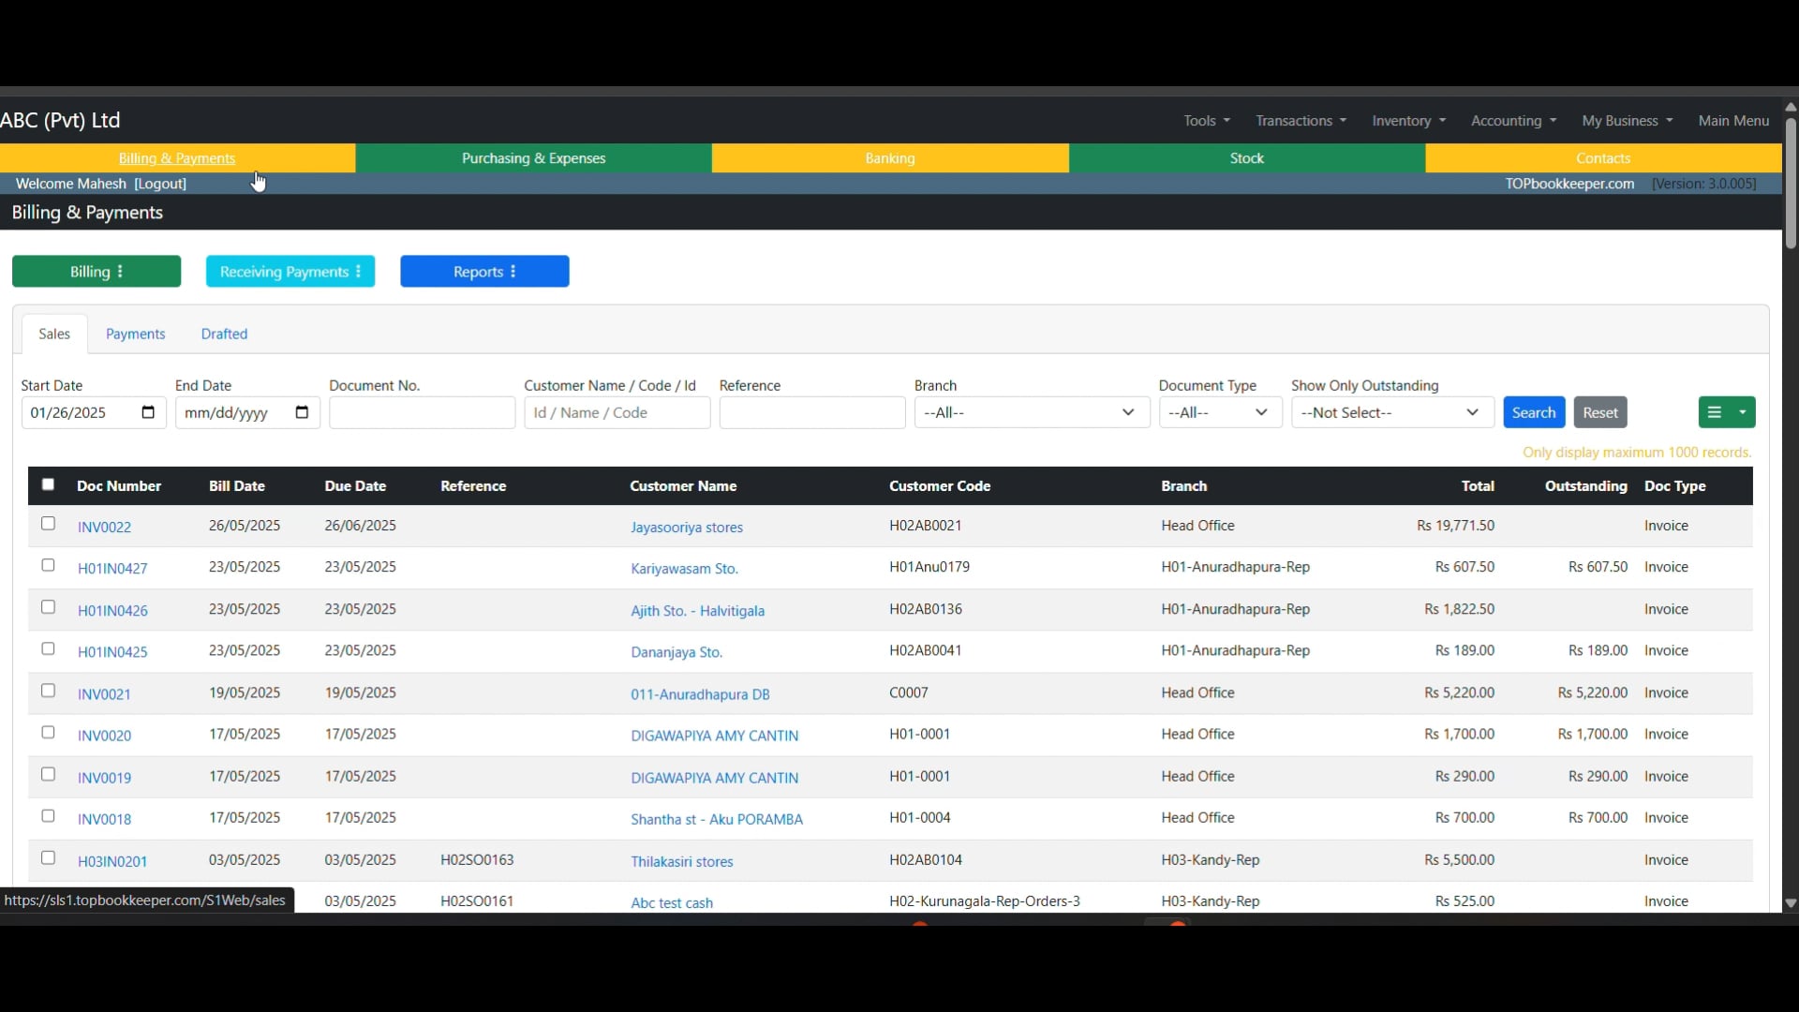1799x1012 pixels.
Task: Open customer link Jayasooriya stores
Action: tap(687, 527)
